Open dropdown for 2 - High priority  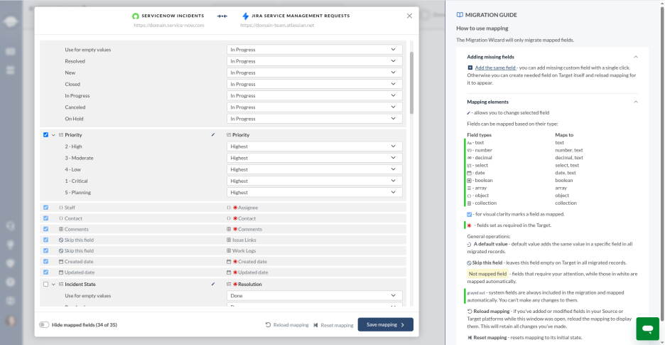[314, 146]
